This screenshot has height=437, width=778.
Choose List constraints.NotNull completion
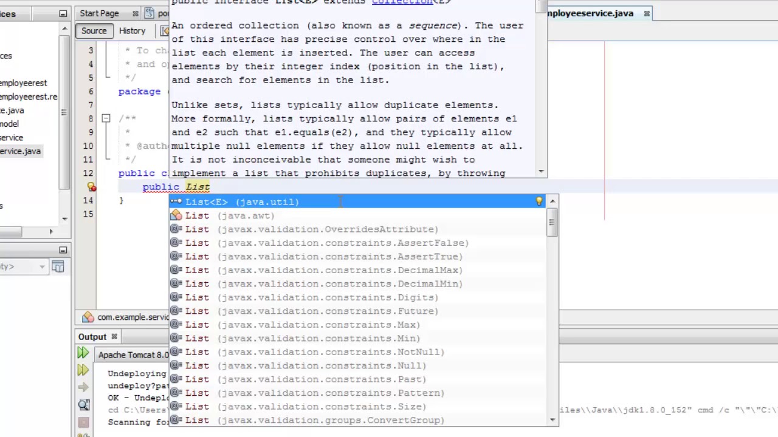point(358,352)
